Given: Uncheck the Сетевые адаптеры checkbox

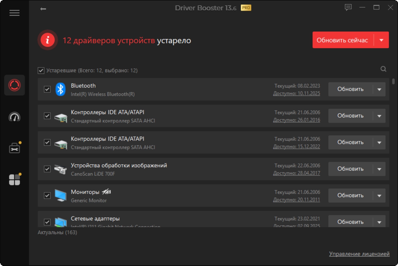Looking at the screenshot, I should coord(47,222).
